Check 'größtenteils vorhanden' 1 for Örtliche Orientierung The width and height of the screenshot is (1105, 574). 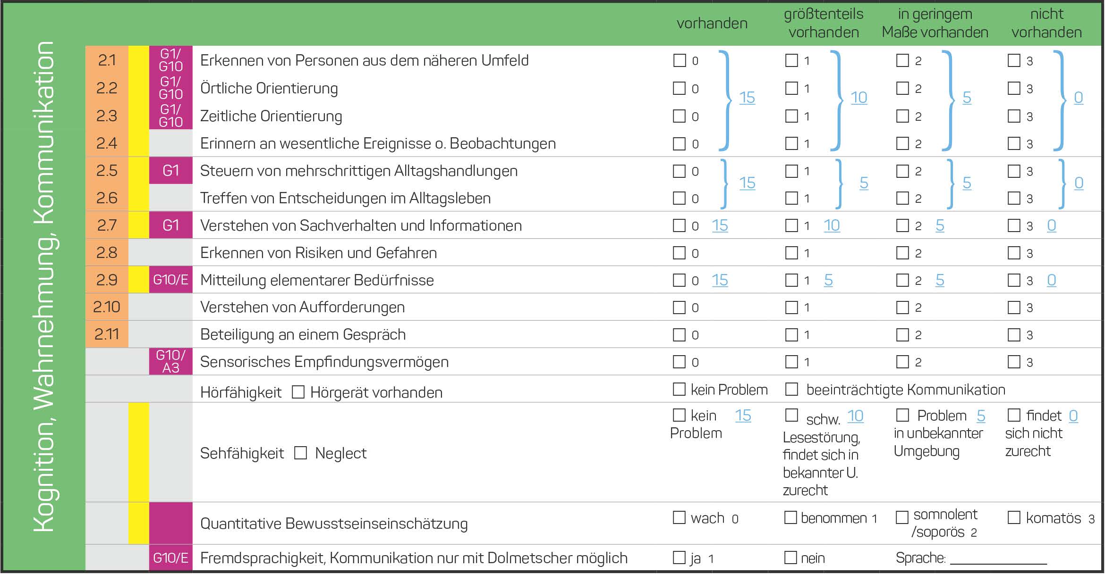pyautogui.click(x=791, y=88)
